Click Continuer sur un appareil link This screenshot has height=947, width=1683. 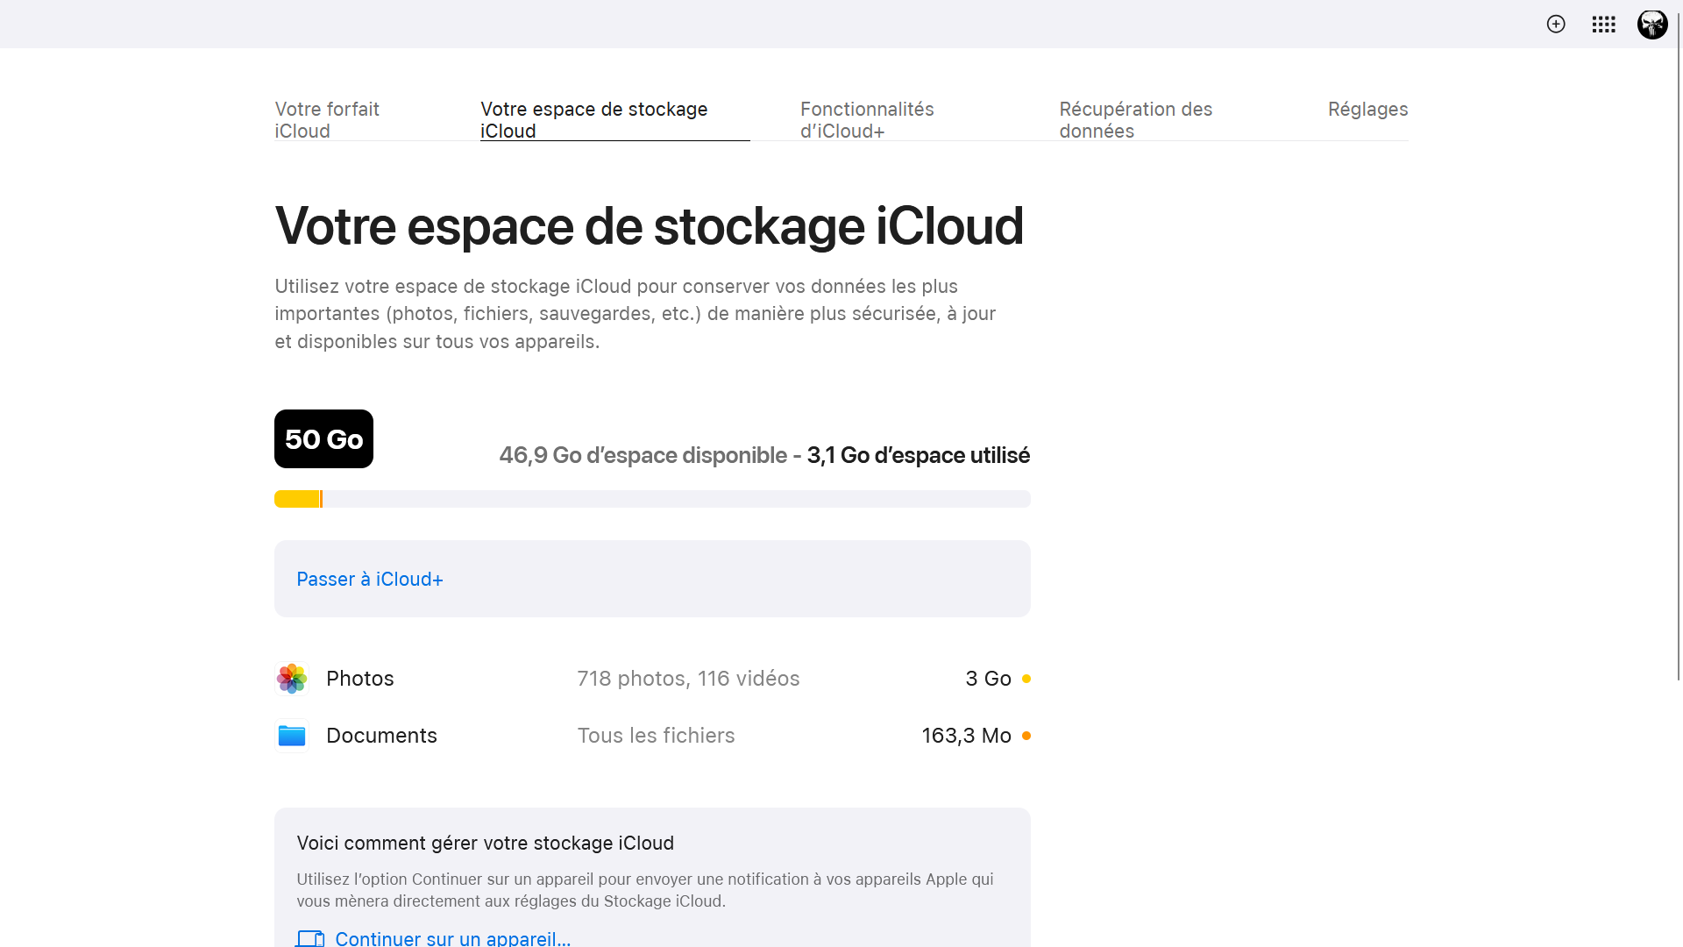pyautogui.click(x=452, y=938)
